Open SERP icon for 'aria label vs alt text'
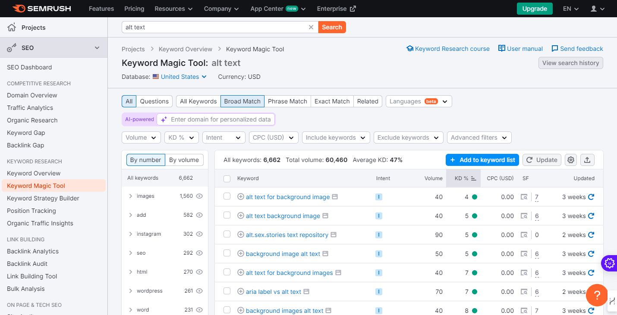Screen dimensions: 617x315 click(x=524, y=292)
